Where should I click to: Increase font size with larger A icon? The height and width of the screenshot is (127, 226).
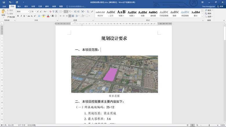click(x=38, y=12)
